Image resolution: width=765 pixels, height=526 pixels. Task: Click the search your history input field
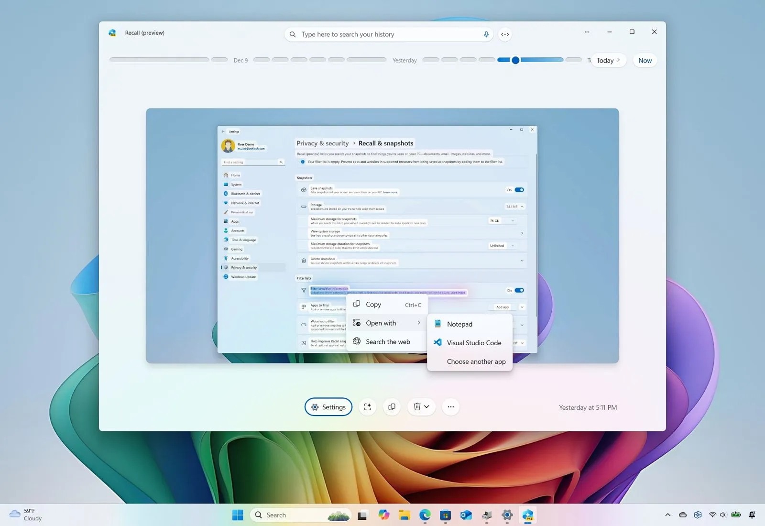[x=387, y=34]
